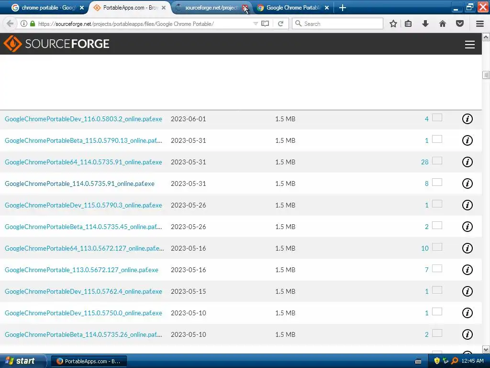Bookmark this page with the star icon
This screenshot has width=490, height=368.
(x=393, y=23)
